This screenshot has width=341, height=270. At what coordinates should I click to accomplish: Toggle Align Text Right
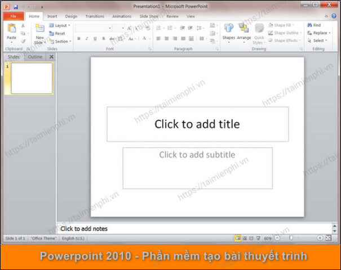click(x=175, y=39)
